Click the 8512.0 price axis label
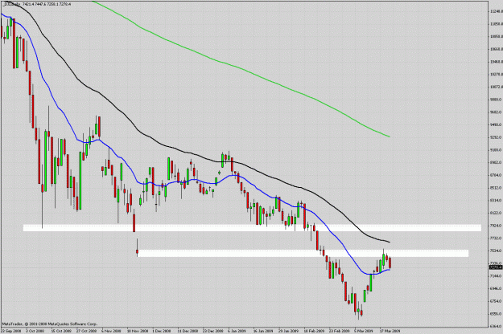Viewport: 503px width, 334px height. click(x=496, y=188)
